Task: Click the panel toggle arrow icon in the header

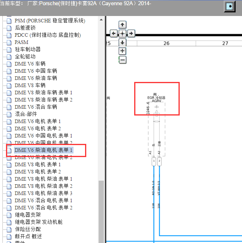Action: tap(230, 6)
